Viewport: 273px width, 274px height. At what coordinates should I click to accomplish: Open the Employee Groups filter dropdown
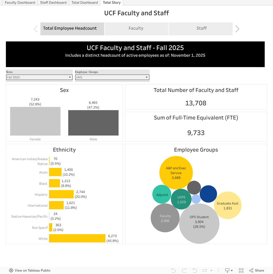pos(147,77)
